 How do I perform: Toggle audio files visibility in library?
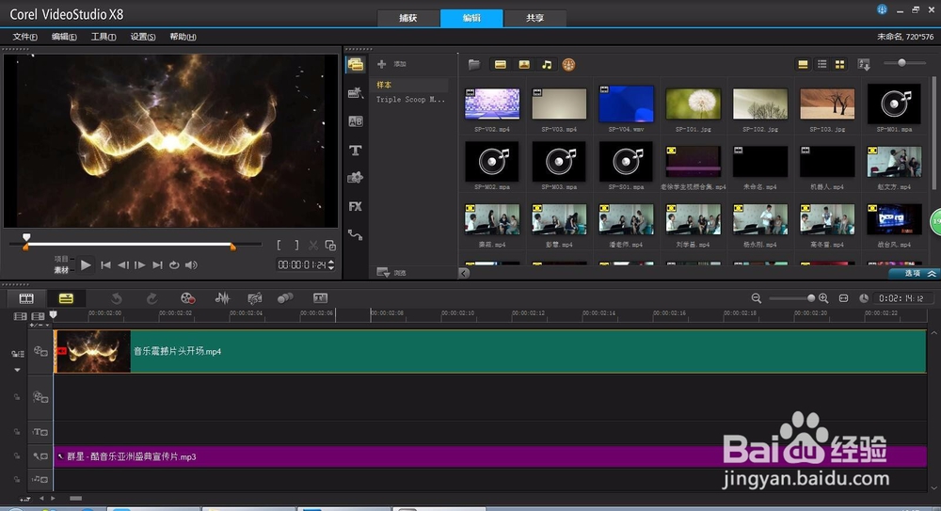pyautogui.click(x=547, y=65)
